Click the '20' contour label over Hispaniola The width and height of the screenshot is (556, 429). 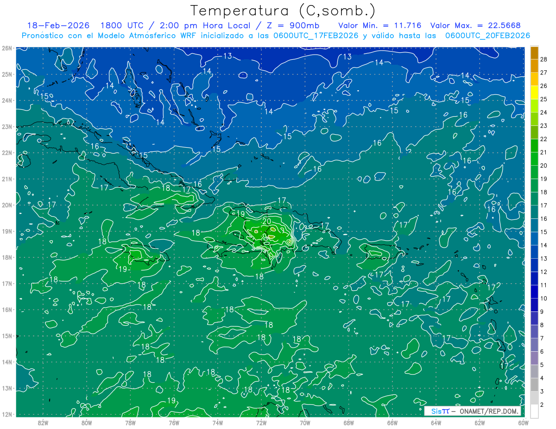(x=266, y=221)
